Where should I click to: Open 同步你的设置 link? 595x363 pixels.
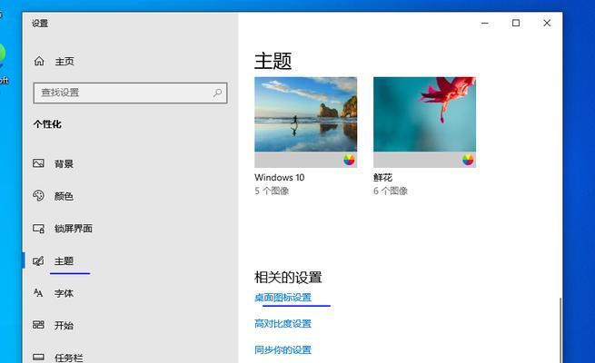point(283,349)
